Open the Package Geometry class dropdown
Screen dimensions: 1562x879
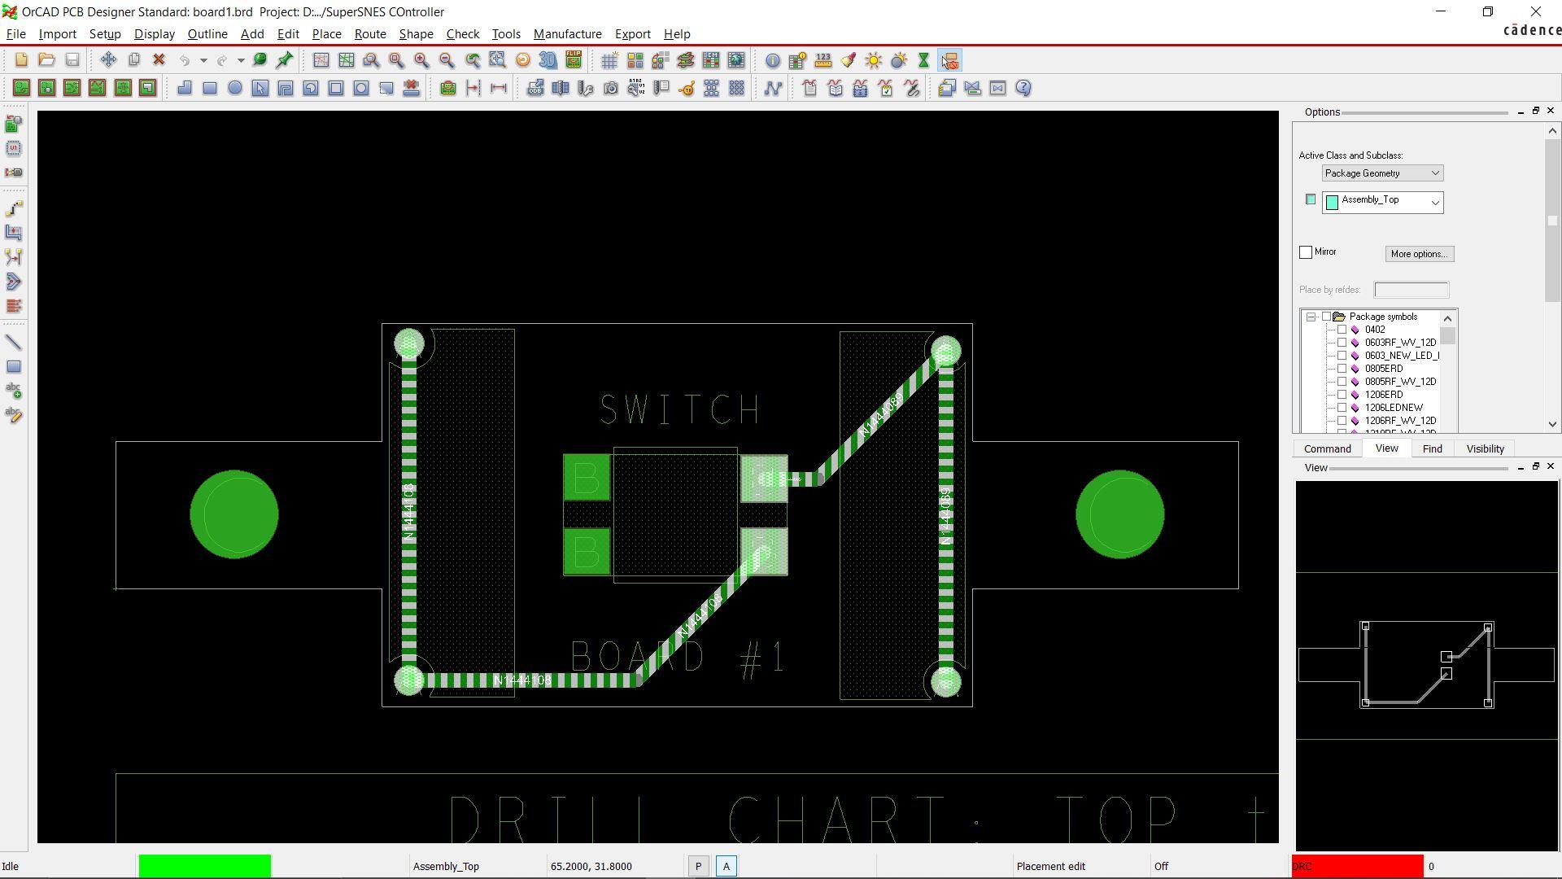1382,173
